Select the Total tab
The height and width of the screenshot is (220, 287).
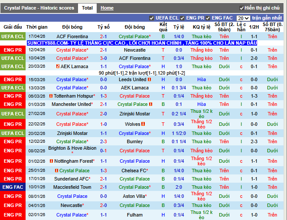click(87, 8)
